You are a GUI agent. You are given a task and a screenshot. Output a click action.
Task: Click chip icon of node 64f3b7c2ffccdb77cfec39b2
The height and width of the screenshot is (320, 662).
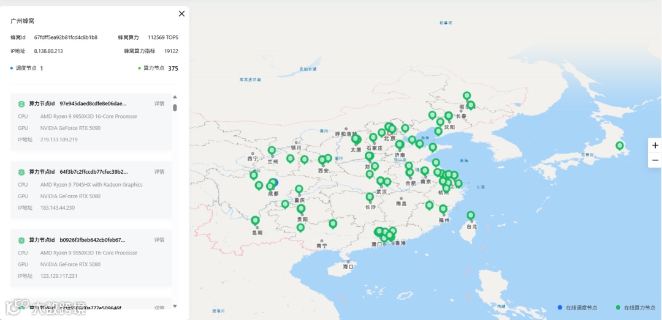(x=21, y=172)
